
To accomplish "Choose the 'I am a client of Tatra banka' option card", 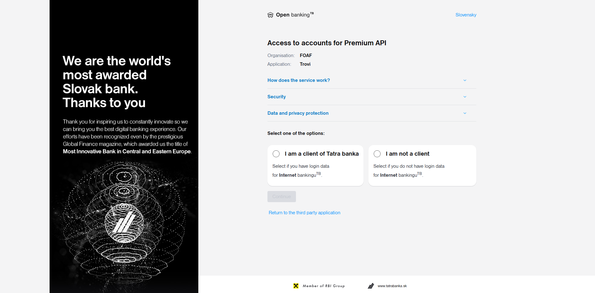I will 315,166.
